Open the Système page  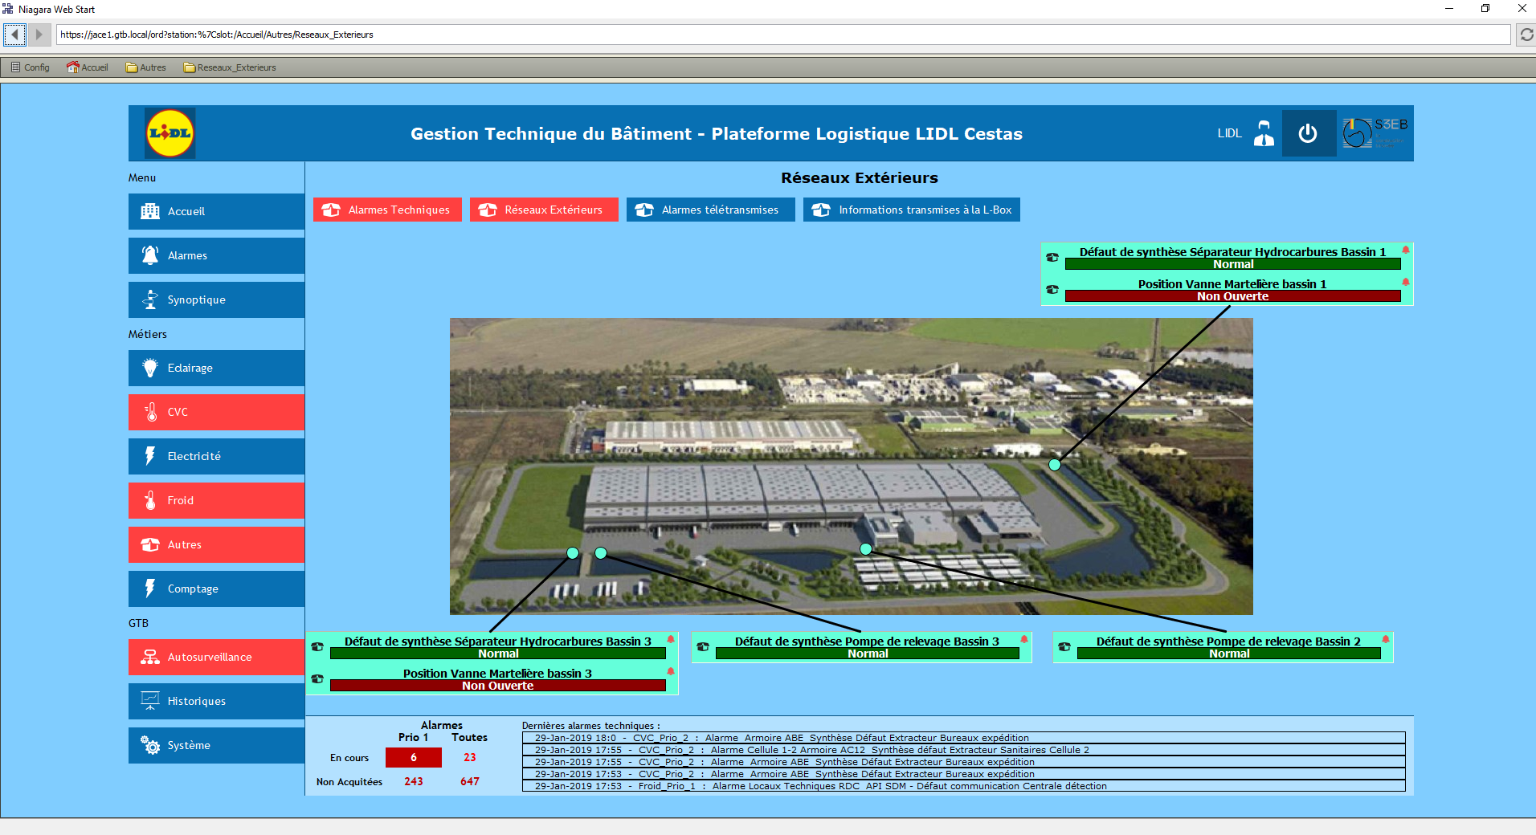pos(216,745)
